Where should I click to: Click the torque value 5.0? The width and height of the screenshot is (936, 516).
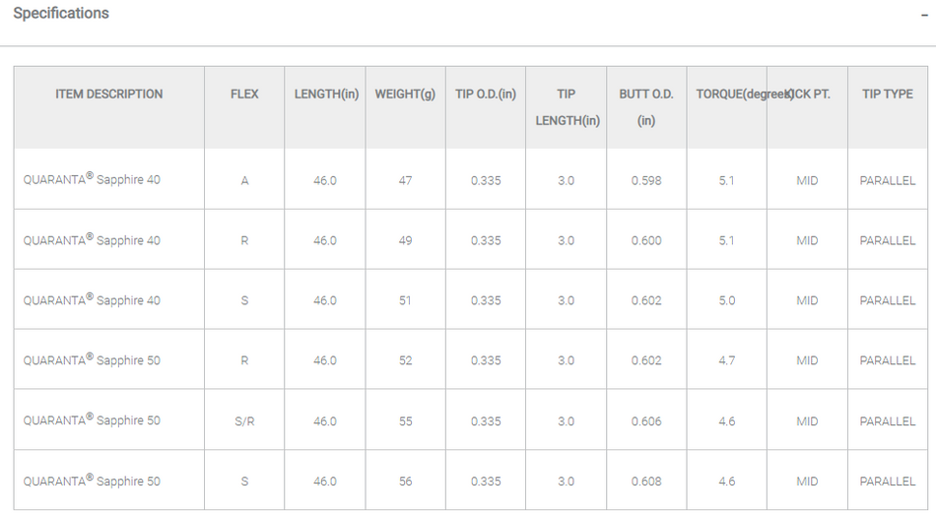727,300
